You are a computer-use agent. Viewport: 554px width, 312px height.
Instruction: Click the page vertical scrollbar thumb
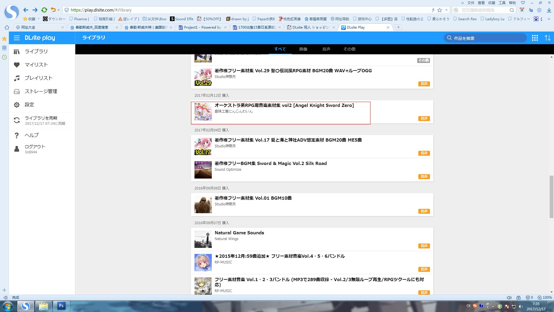(x=551, y=197)
